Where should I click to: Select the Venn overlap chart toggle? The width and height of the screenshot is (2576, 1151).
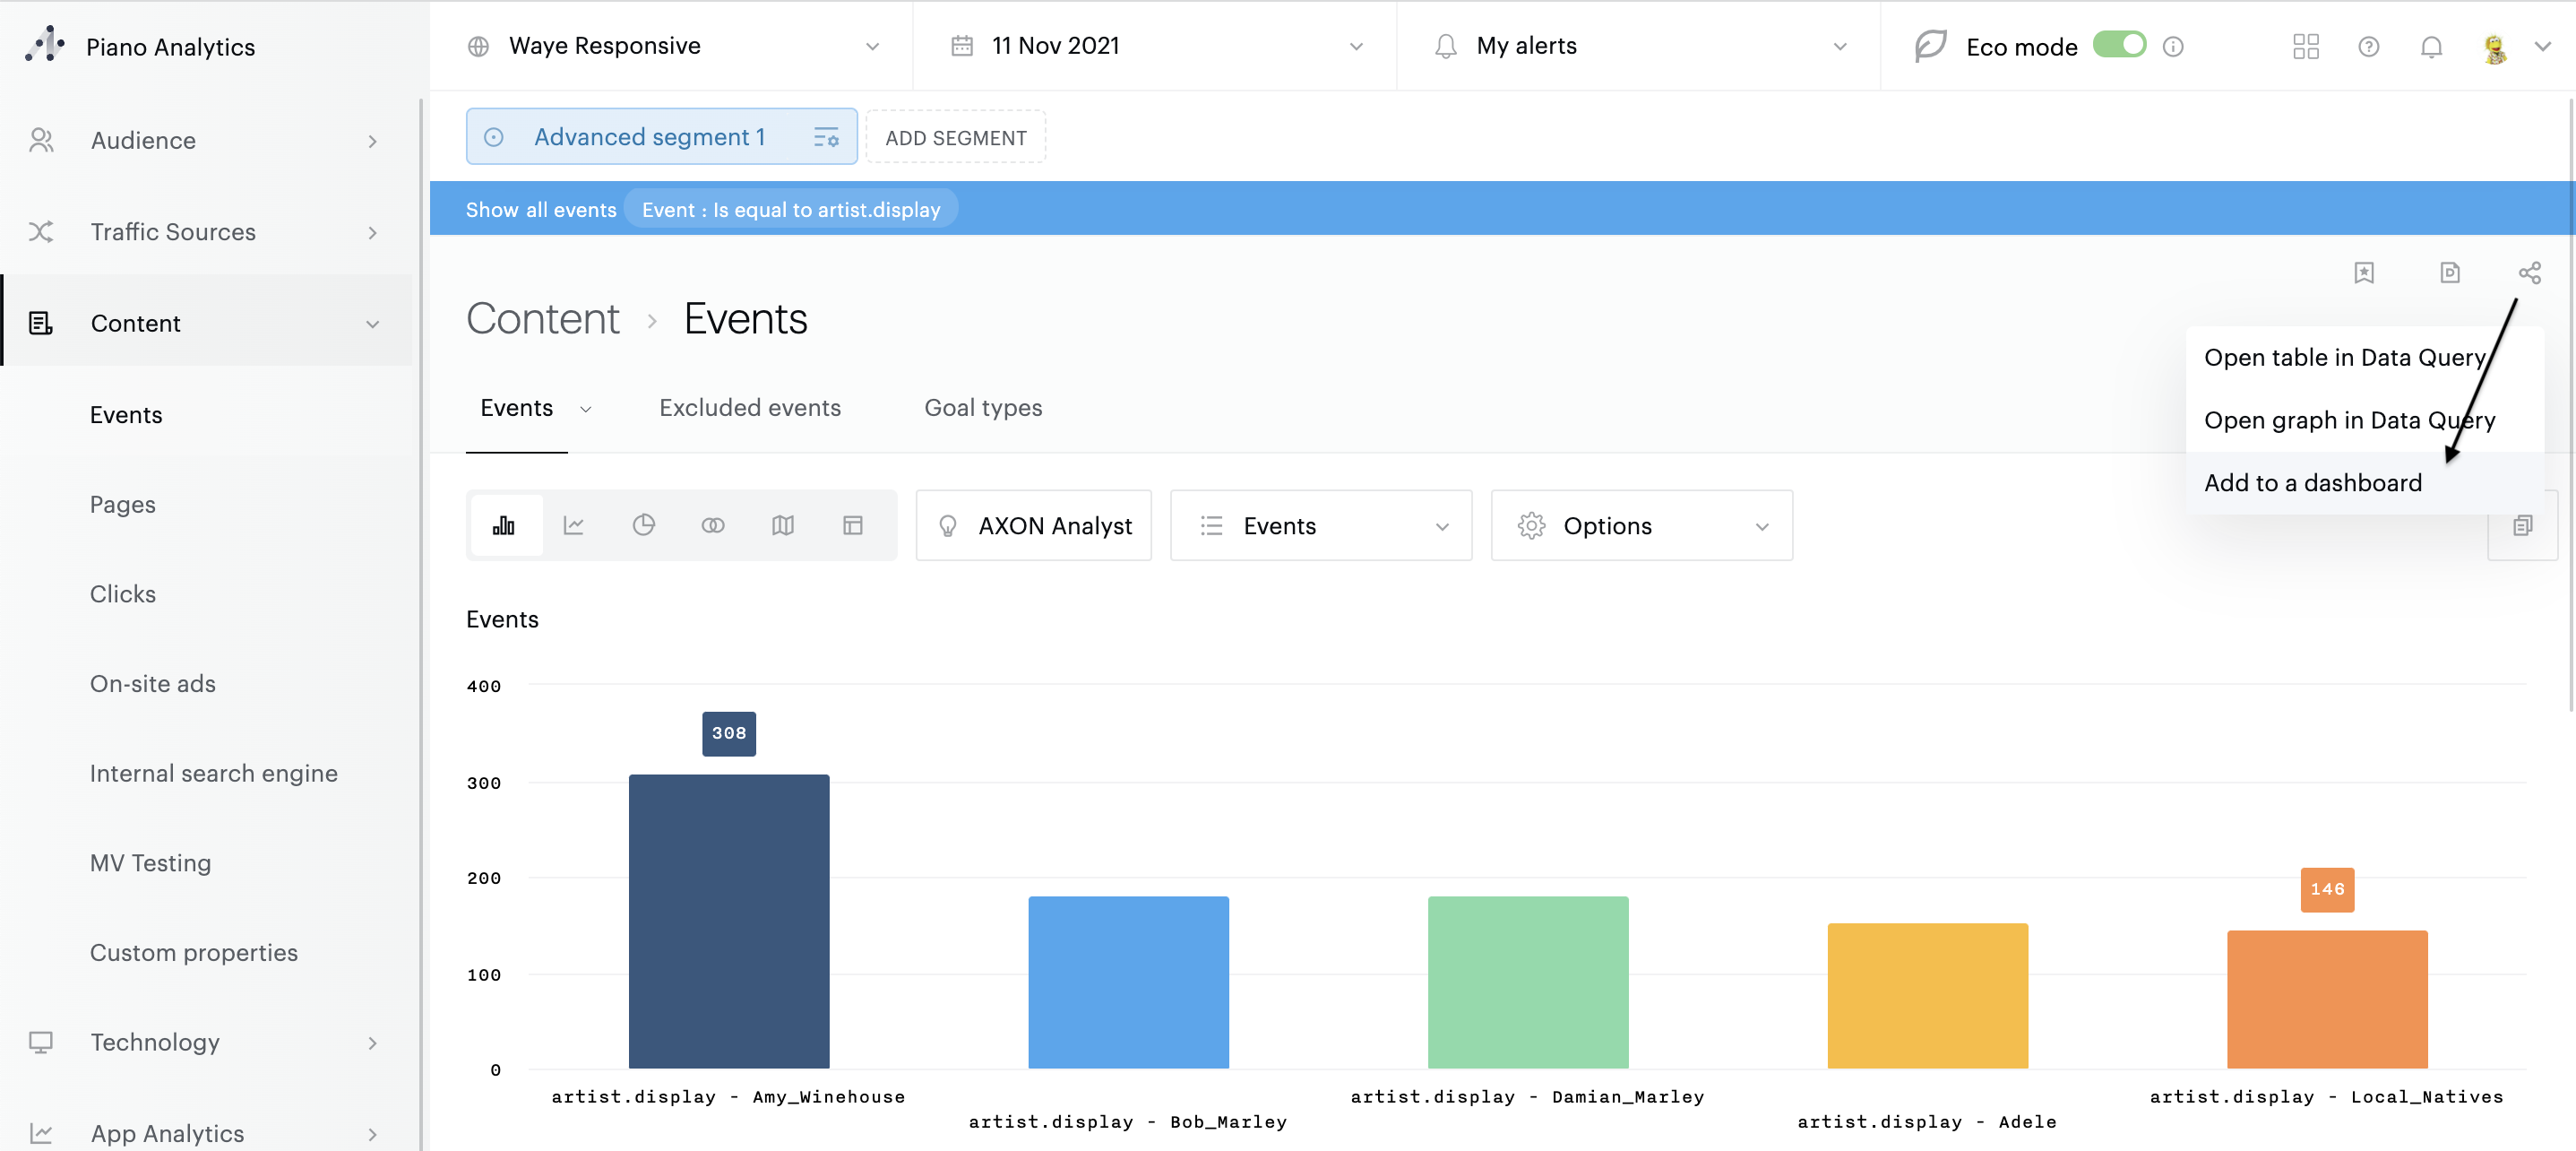pos(713,525)
